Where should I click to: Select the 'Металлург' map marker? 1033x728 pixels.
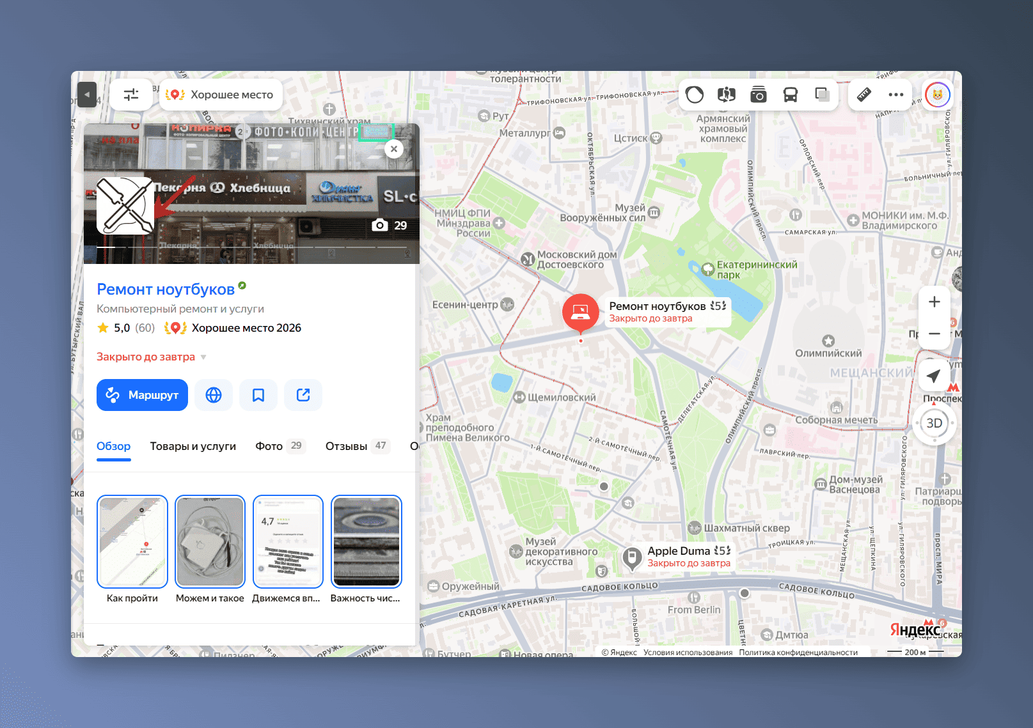pos(560,133)
